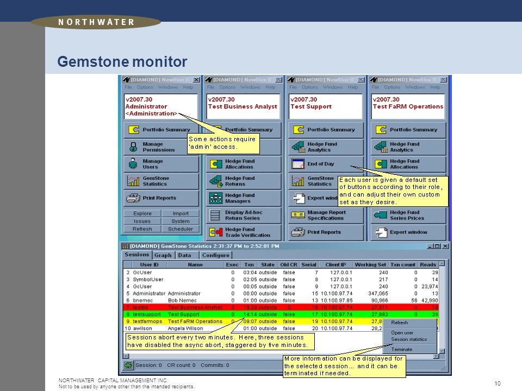Switch to the Sessions tab
Viewport: 522px width, 391px height.
click(x=137, y=255)
